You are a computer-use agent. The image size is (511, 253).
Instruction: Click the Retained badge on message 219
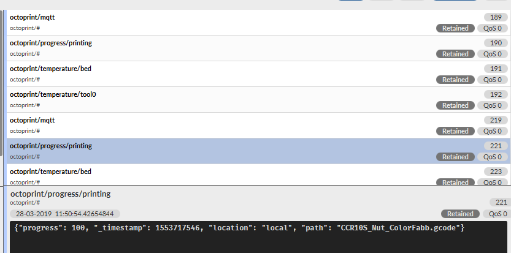455,131
